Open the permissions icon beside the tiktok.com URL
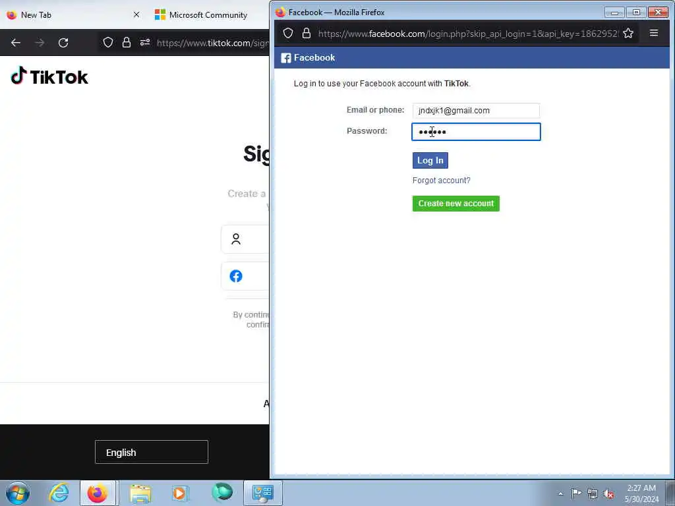Image resolution: width=675 pixels, height=506 pixels. point(144,42)
